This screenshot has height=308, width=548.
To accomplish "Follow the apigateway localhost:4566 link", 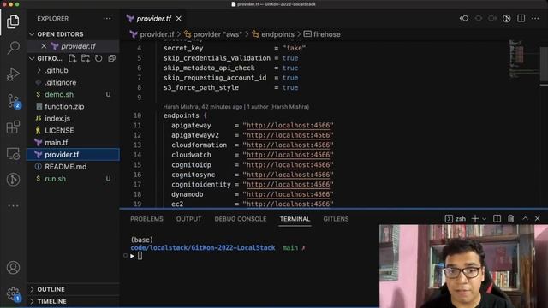I will point(288,126).
